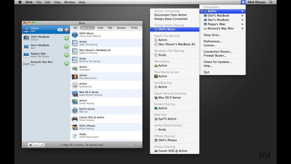The width and height of the screenshot is (291, 164).
Task: Click the Study AirPort Base Station icon
Action: tap(75, 135)
